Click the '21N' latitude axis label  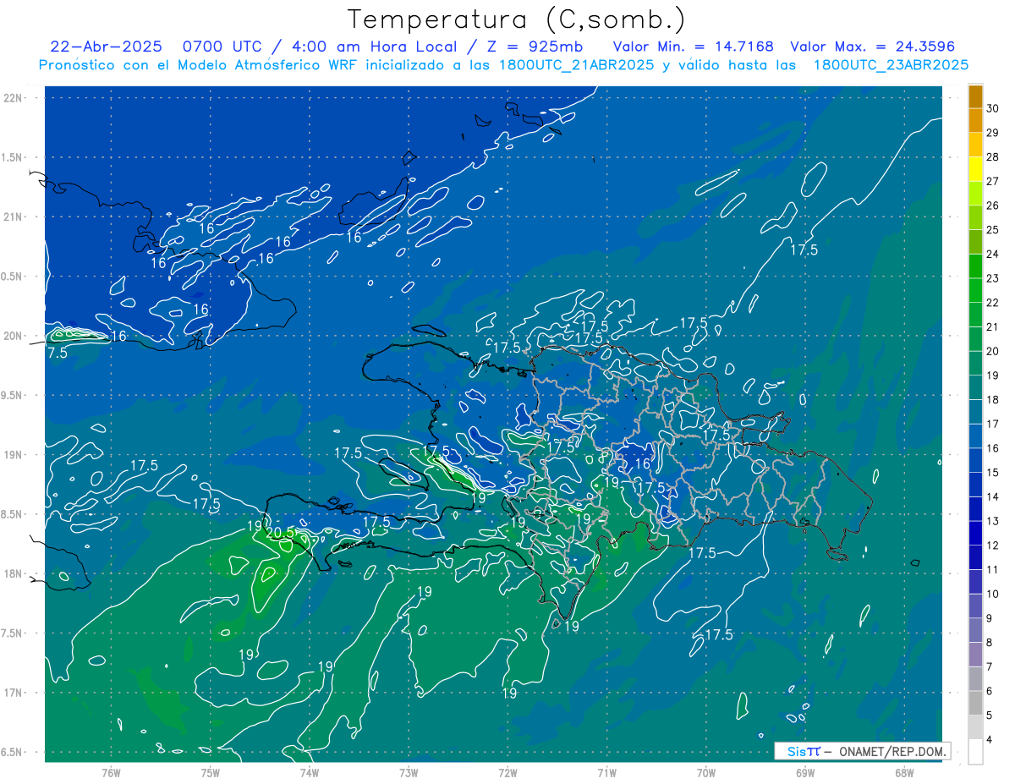pyautogui.click(x=13, y=217)
